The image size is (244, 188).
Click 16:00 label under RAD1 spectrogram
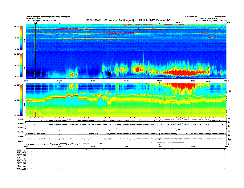(160, 81)
